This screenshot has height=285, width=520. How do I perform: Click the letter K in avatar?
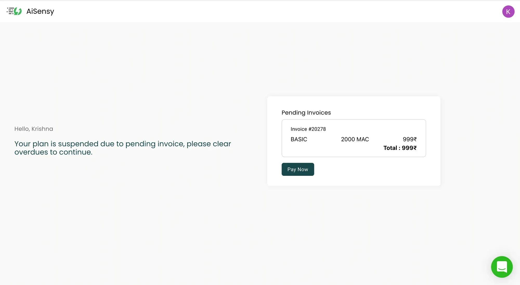[508, 12]
